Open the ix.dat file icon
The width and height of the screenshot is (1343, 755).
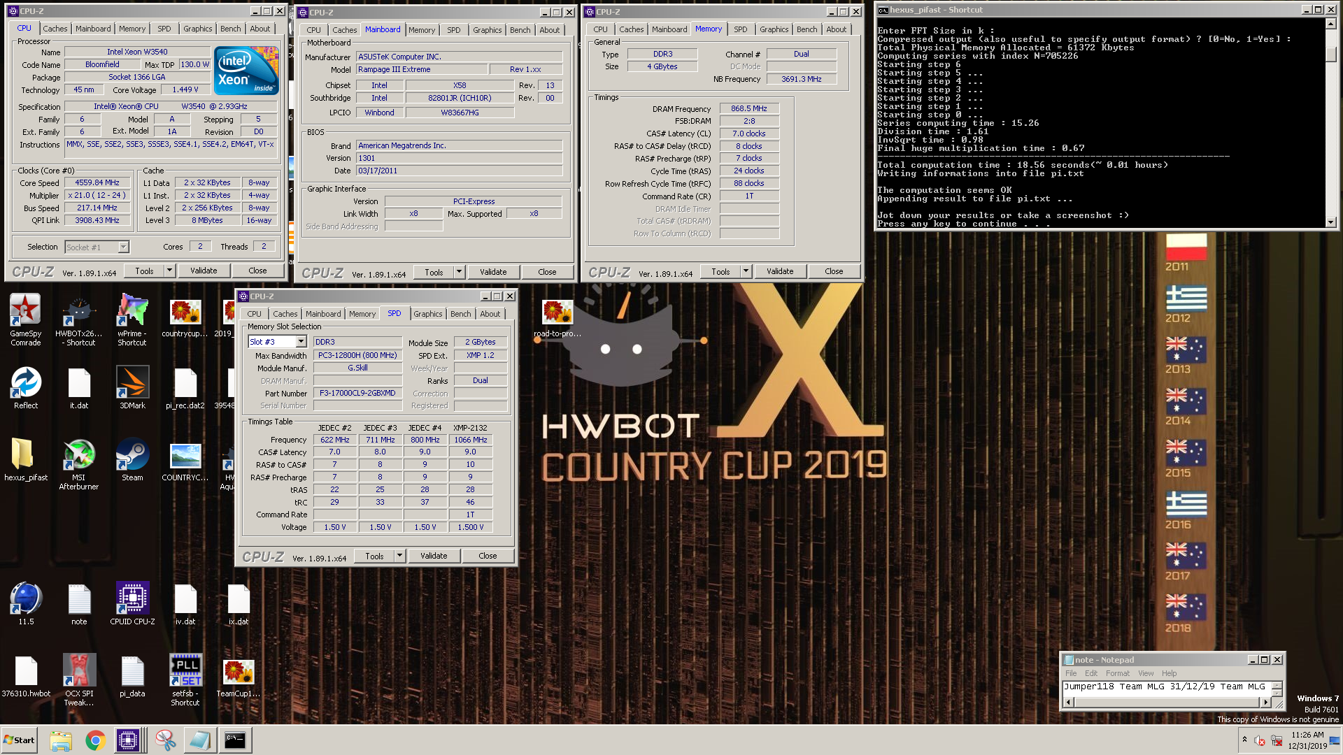click(239, 603)
